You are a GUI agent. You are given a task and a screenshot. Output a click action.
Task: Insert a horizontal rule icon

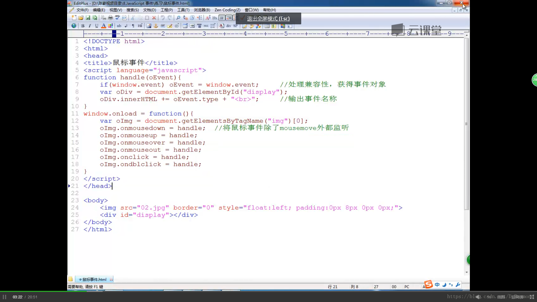click(163, 26)
